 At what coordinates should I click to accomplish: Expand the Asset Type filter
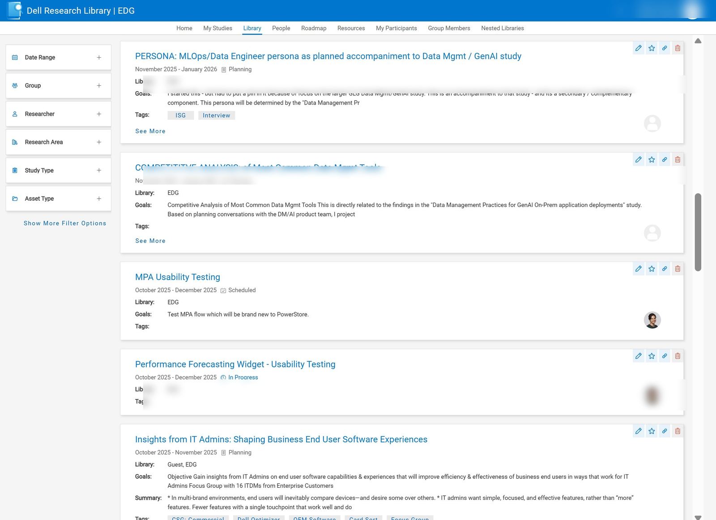tap(99, 198)
